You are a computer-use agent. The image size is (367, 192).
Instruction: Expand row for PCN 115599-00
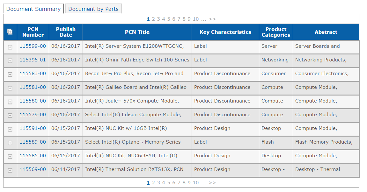click(10, 47)
